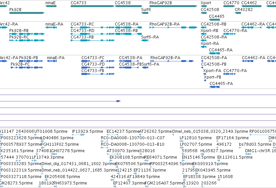Click the CG4538-PA protein feature
276x188 pixels.
point(129,61)
